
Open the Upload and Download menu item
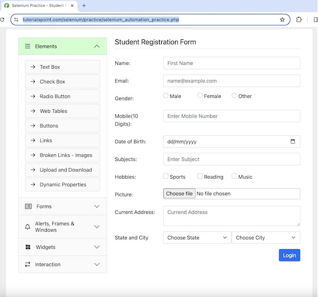click(x=62, y=170)
